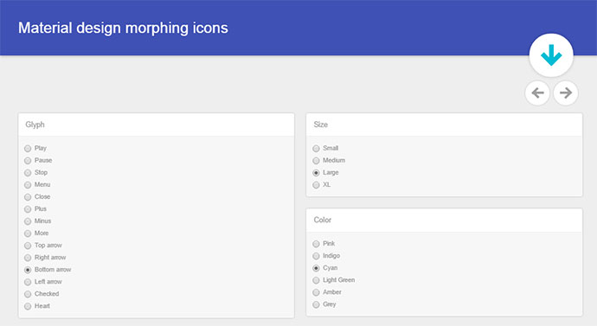Choose the Left arrow glyph option
This screenshot has width=597, height=326.
tap(28, 282)
